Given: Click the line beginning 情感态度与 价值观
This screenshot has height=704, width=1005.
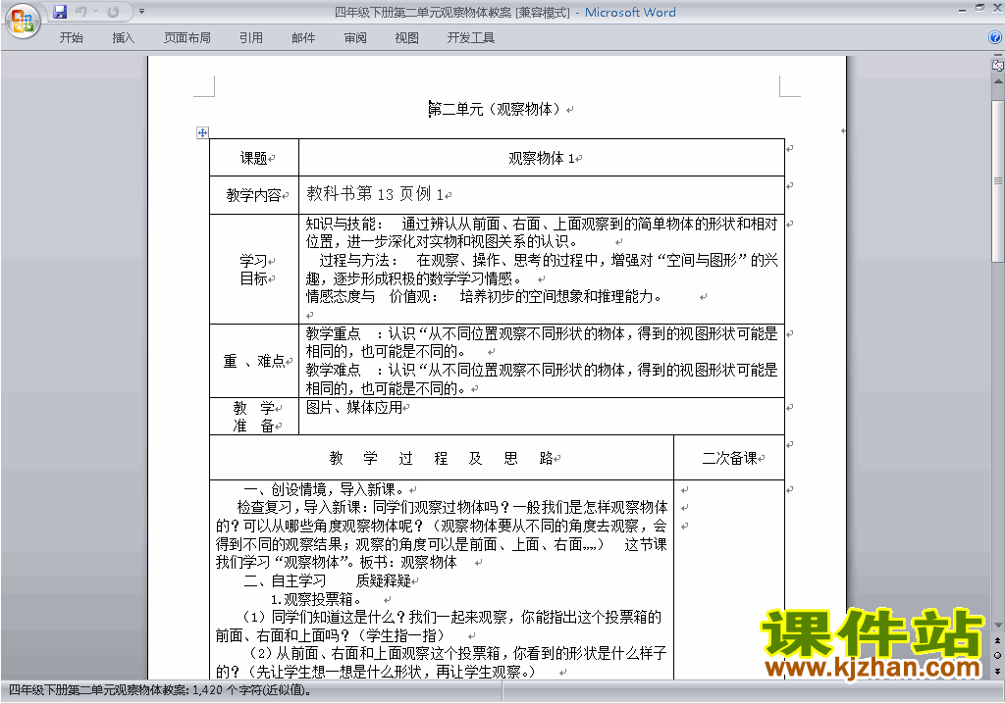Looking at the screenshot, I should click(484, 296).
